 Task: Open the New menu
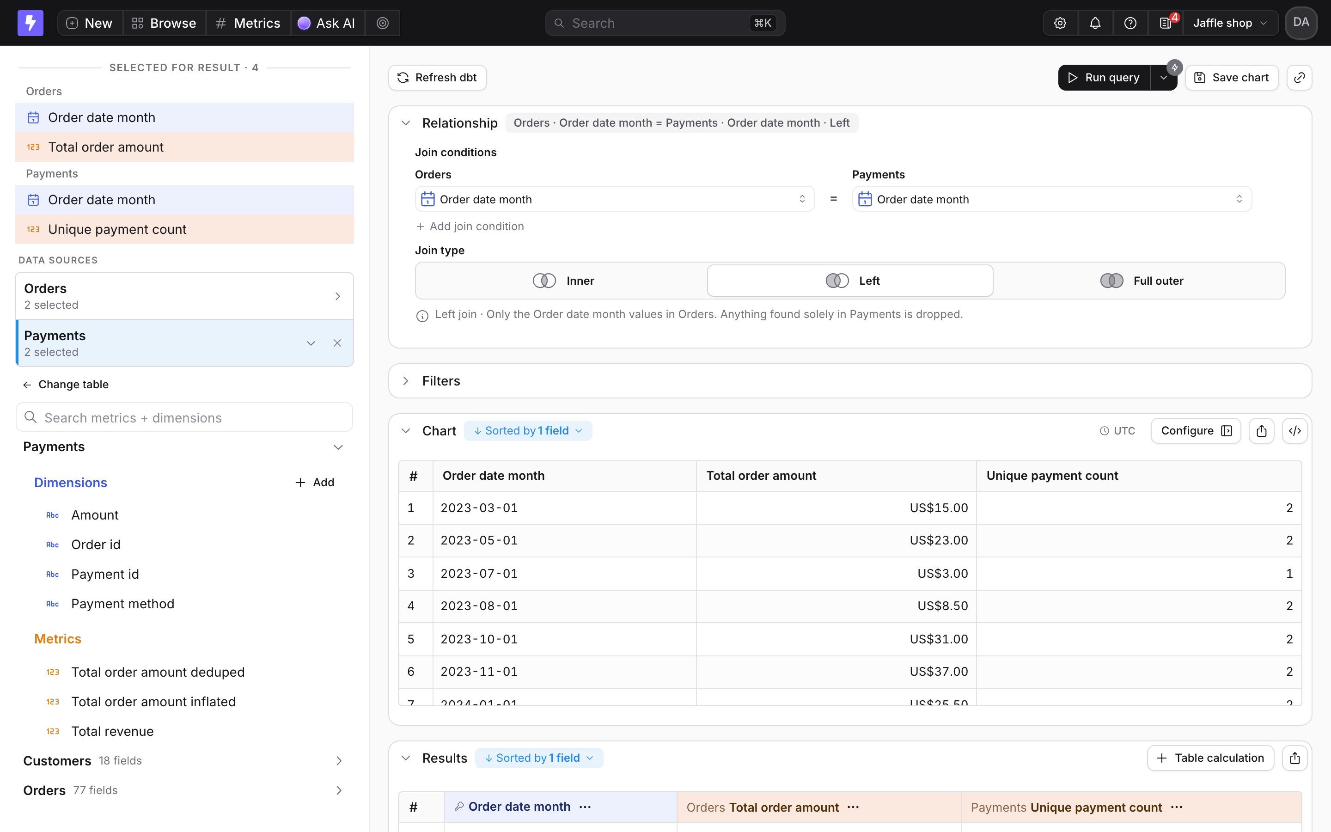click(x=90, y=23)
